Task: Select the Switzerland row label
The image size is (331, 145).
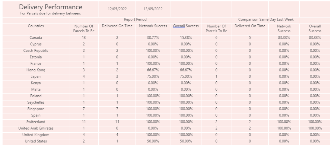Action: point(36,122)
